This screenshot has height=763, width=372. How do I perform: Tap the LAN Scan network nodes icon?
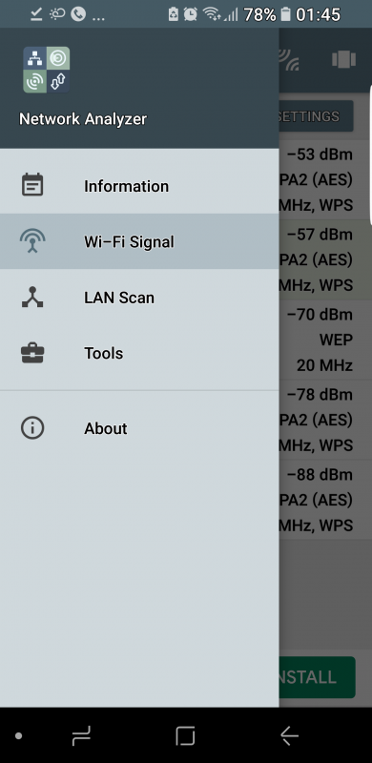pos(32,297)
